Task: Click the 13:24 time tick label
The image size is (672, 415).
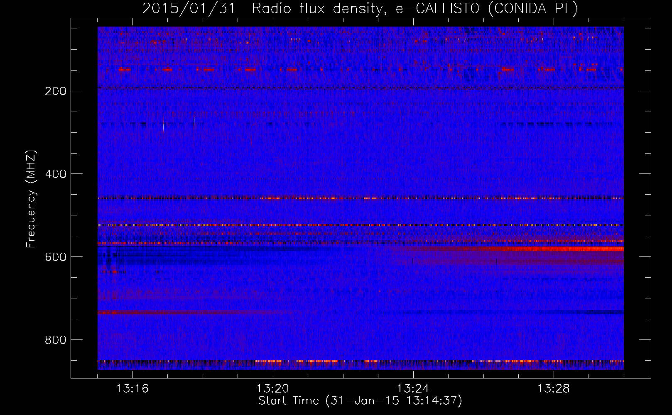Action: (413, 389)
